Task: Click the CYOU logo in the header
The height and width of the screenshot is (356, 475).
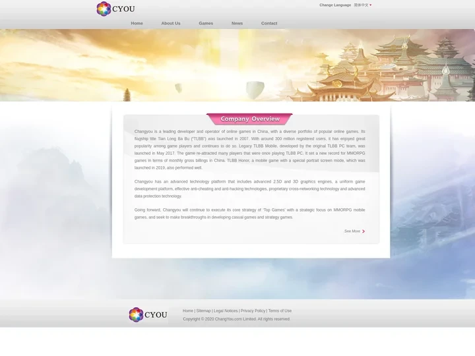Action: (115, 9)
